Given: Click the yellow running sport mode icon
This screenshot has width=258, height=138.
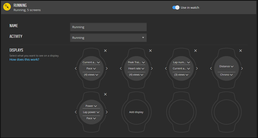Looking at the screenshot, I should pyautogui.click(x=7, y=7).
